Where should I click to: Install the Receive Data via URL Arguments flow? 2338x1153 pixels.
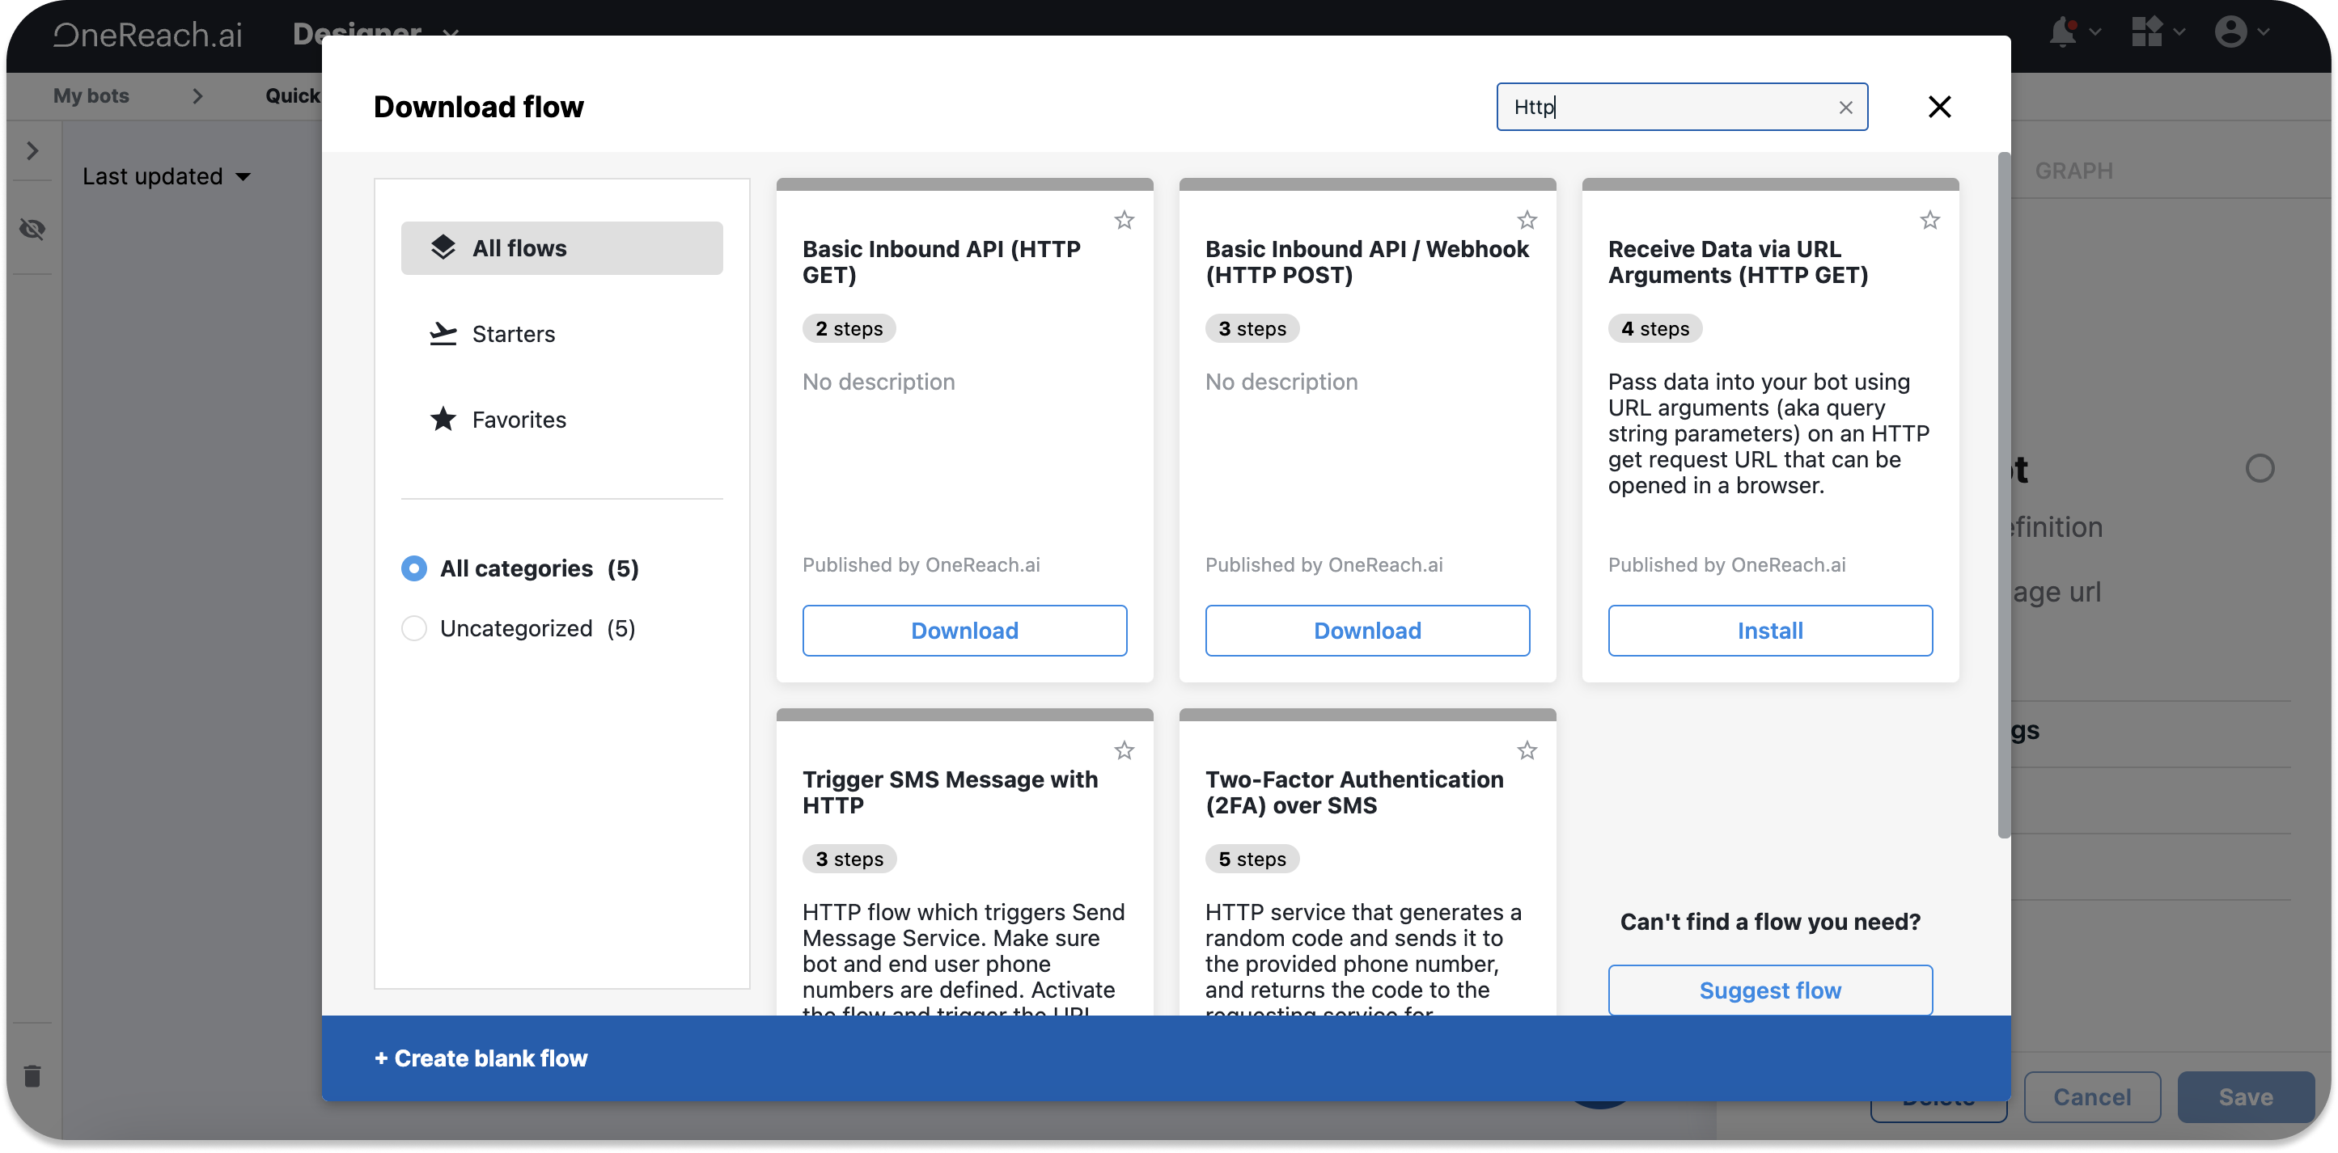pyautogui.click(x=1770, y=631)
